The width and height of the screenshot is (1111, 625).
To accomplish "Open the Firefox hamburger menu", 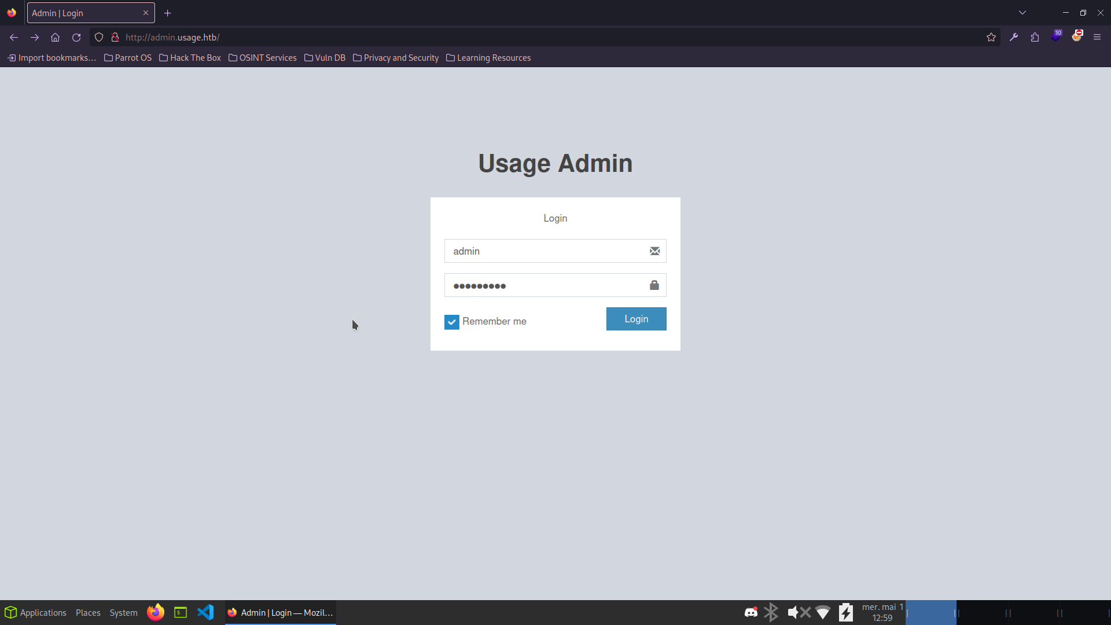I will pos(1097,37).
